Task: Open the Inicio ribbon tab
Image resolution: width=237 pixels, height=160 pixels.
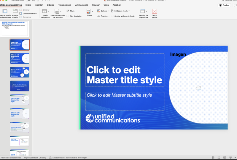Action: pyautogui.click(x=28, y=5)
